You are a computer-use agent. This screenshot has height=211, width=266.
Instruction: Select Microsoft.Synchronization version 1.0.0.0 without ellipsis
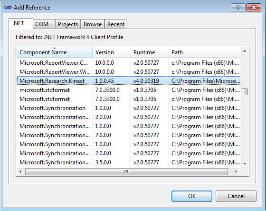(x=129, y=108)
